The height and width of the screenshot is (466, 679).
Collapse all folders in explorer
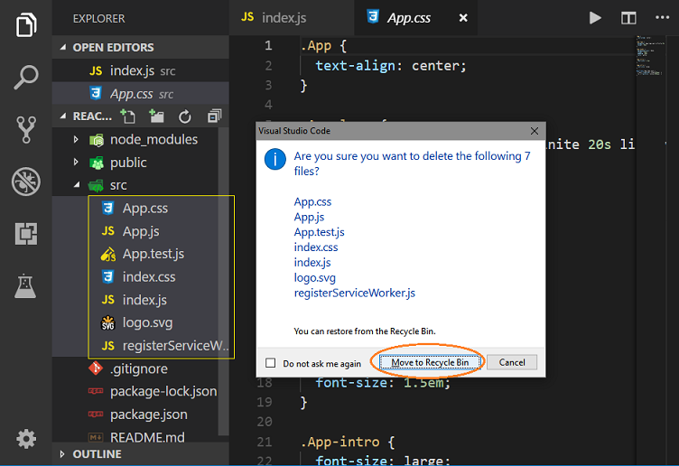click(214, 116)
